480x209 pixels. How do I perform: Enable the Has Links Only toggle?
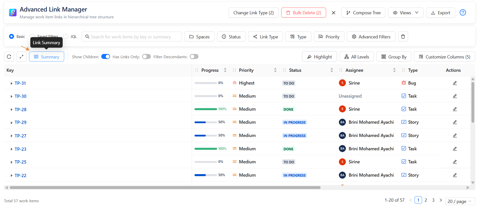point(146,57)
